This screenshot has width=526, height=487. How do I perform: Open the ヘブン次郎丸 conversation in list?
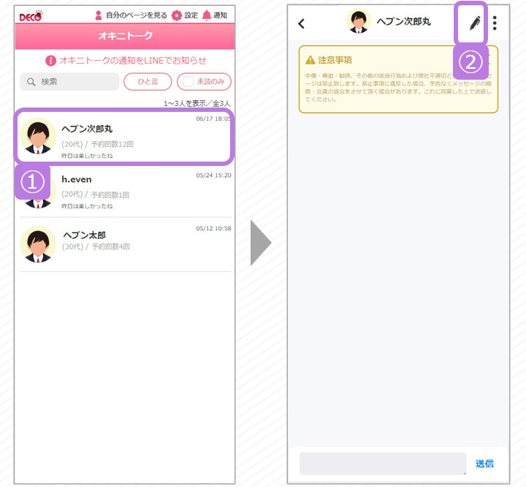coord(124,137)
